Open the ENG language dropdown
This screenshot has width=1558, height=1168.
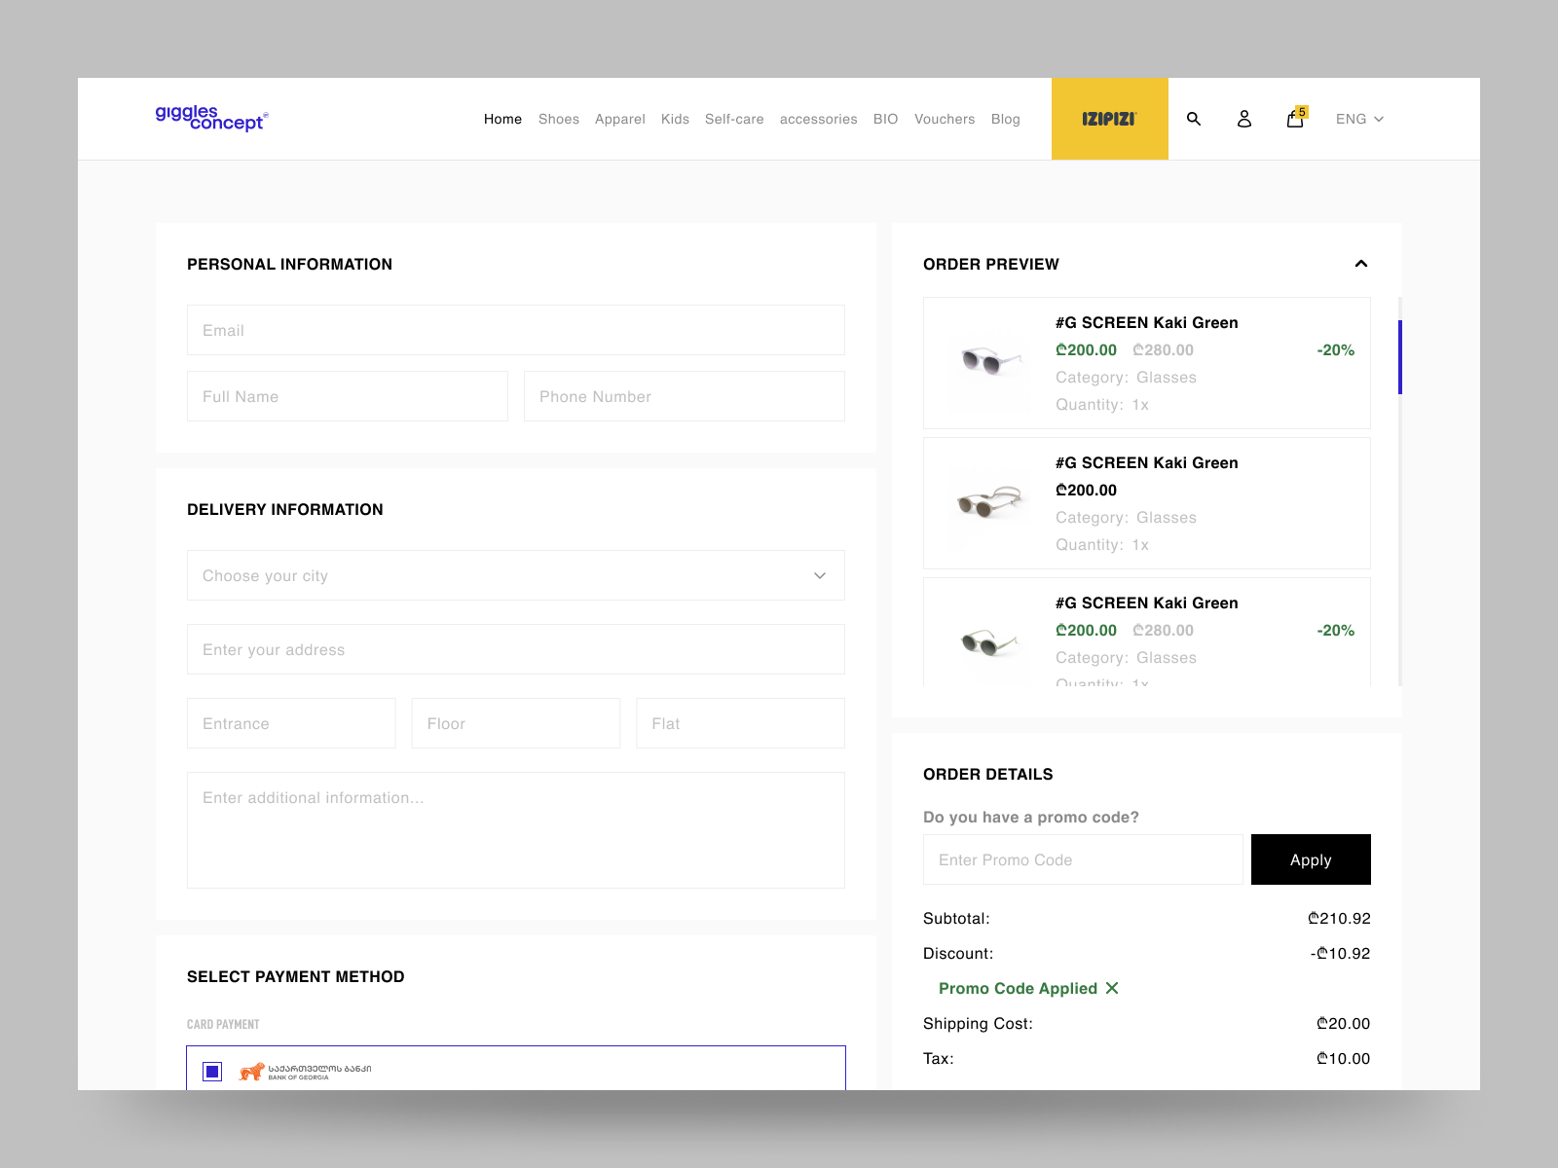[1359, 119]
